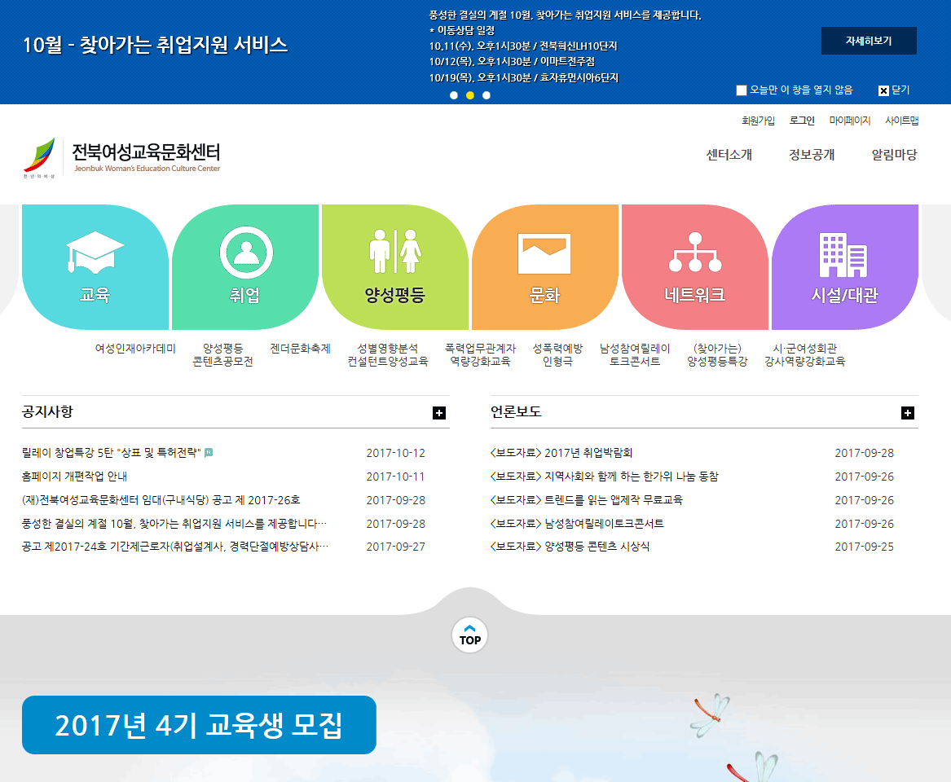This screenshot has height=782, width=951.
Task: Expand the 공지사항 list with plus icon
Action: 439,413
